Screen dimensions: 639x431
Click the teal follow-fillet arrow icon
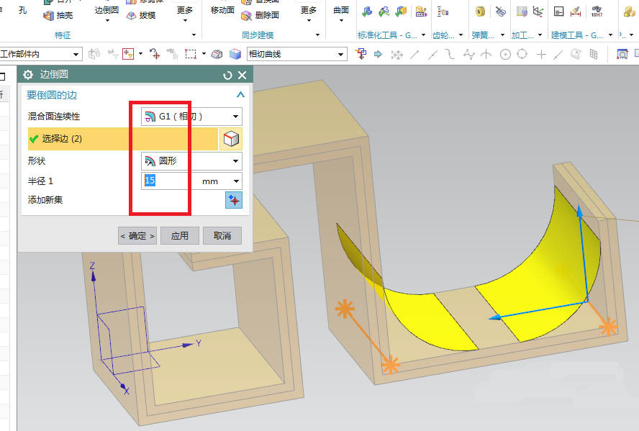tap(379, 54)
